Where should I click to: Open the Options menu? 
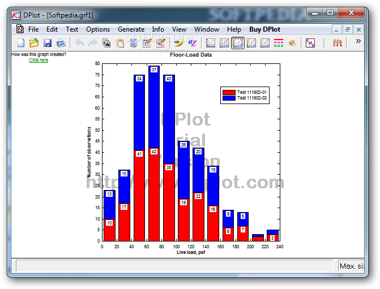pyautogui.click(x=98, y=29)
